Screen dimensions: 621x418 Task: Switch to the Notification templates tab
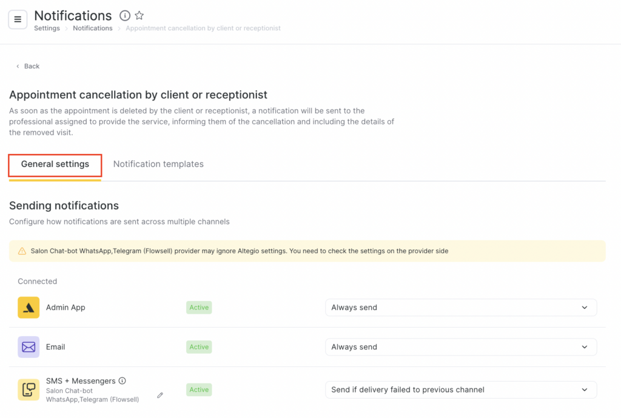(158, 164)
